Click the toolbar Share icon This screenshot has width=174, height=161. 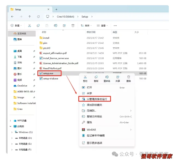tap(64, 25)
